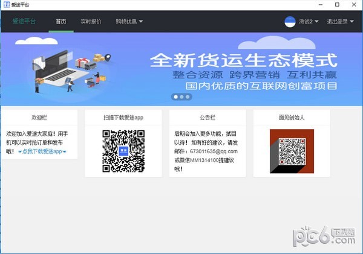
Task: Select the third carousel indicator dot
Action: click(x=188, y=97)
